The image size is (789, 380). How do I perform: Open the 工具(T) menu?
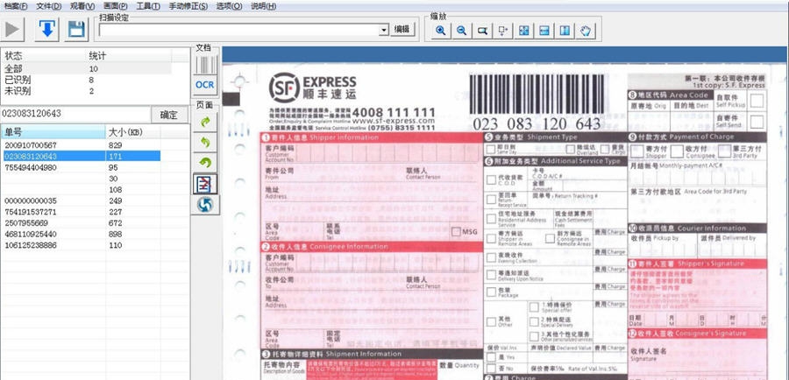[x=148, y=6]
